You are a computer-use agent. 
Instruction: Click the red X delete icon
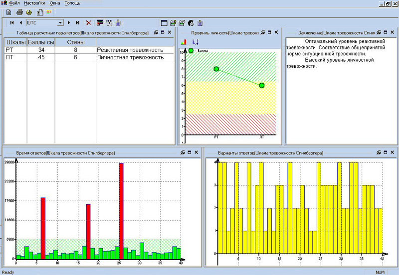(89, 22)
